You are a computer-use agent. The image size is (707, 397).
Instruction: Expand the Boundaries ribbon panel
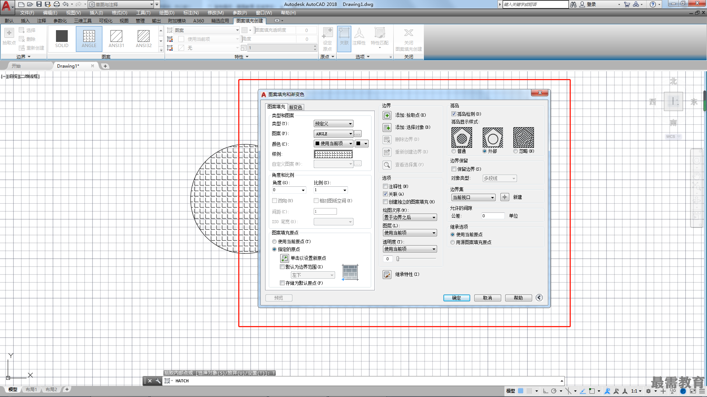(23, 57)
